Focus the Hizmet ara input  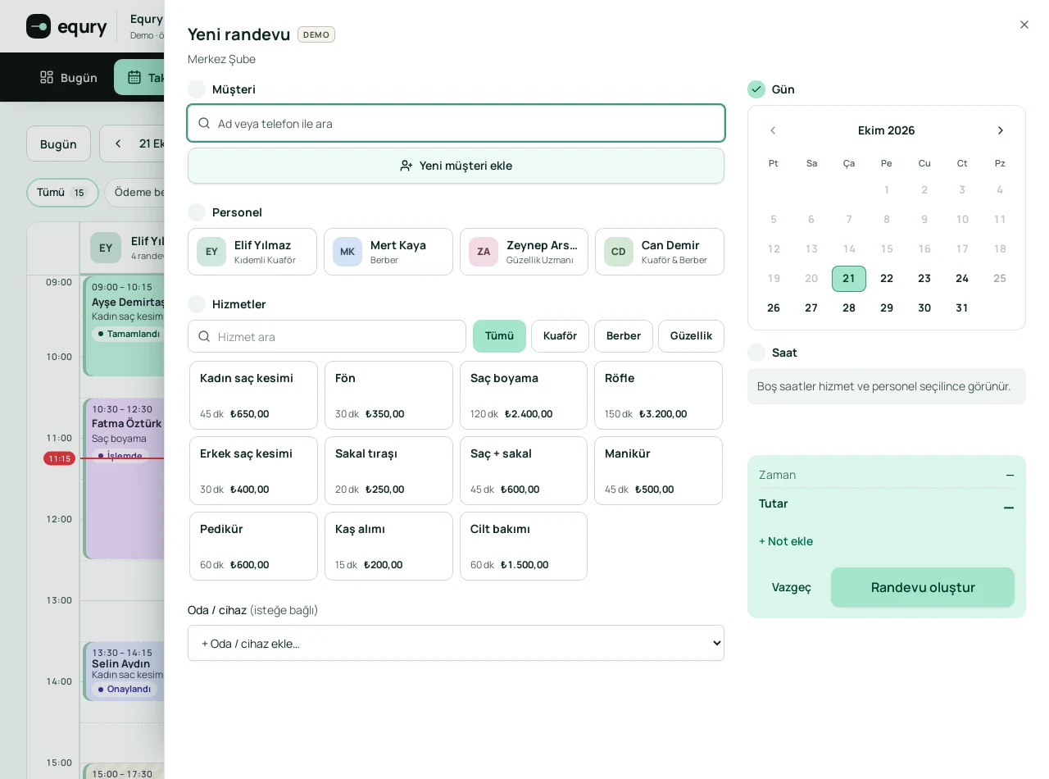327,336
